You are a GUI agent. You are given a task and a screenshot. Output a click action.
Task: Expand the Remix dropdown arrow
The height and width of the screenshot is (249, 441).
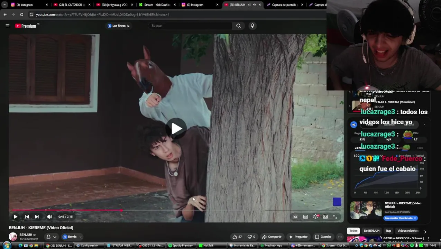tap(80, 237)
